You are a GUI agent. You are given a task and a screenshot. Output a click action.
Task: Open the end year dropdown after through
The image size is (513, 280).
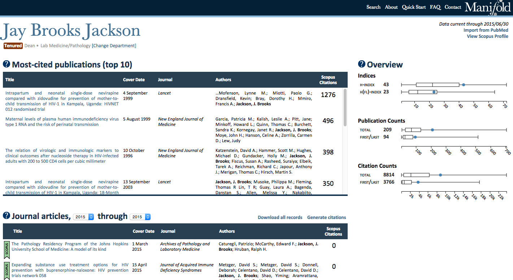point(140,217)
